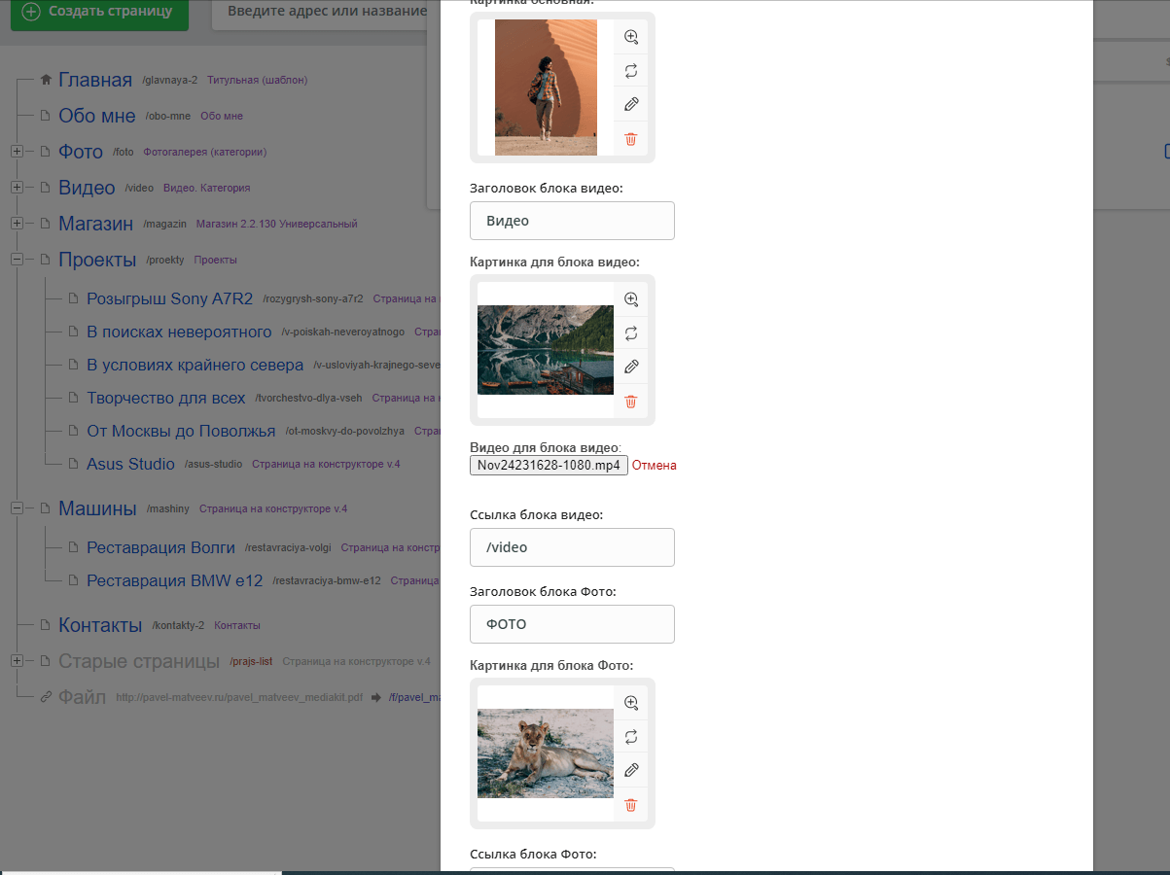This screenshot has width=1170, height=875.
Task: Open the Проекты page
Action: coord(97,260)
